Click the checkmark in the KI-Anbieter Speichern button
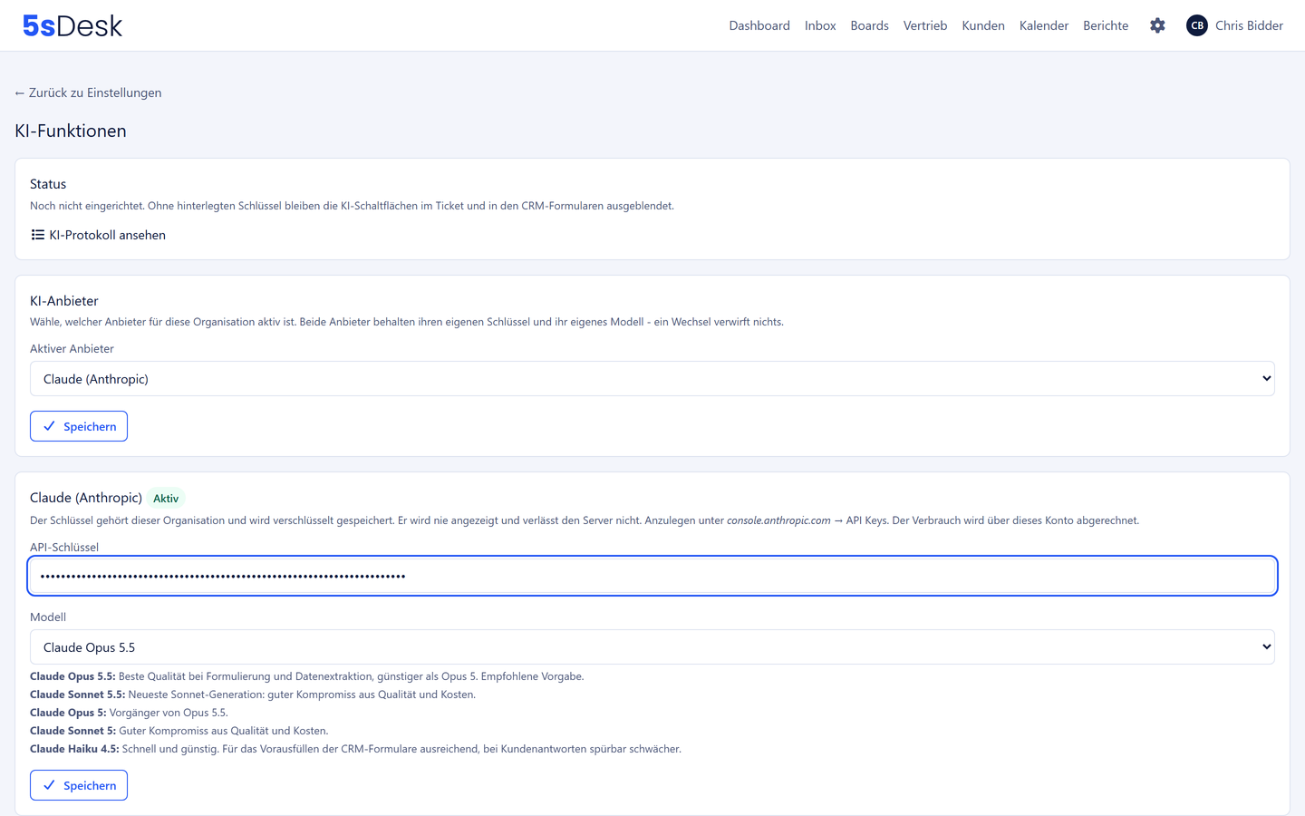The image size is (1305, 816). (49, 426)
